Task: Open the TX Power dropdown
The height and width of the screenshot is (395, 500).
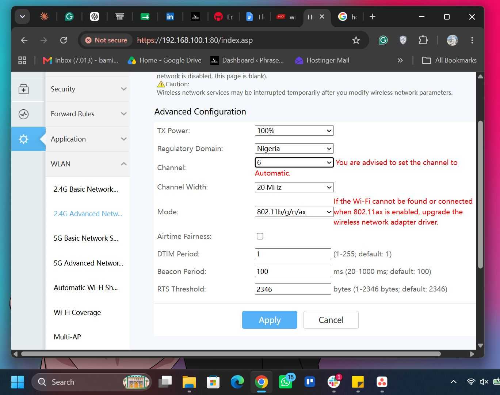Action: coord(294,131)
